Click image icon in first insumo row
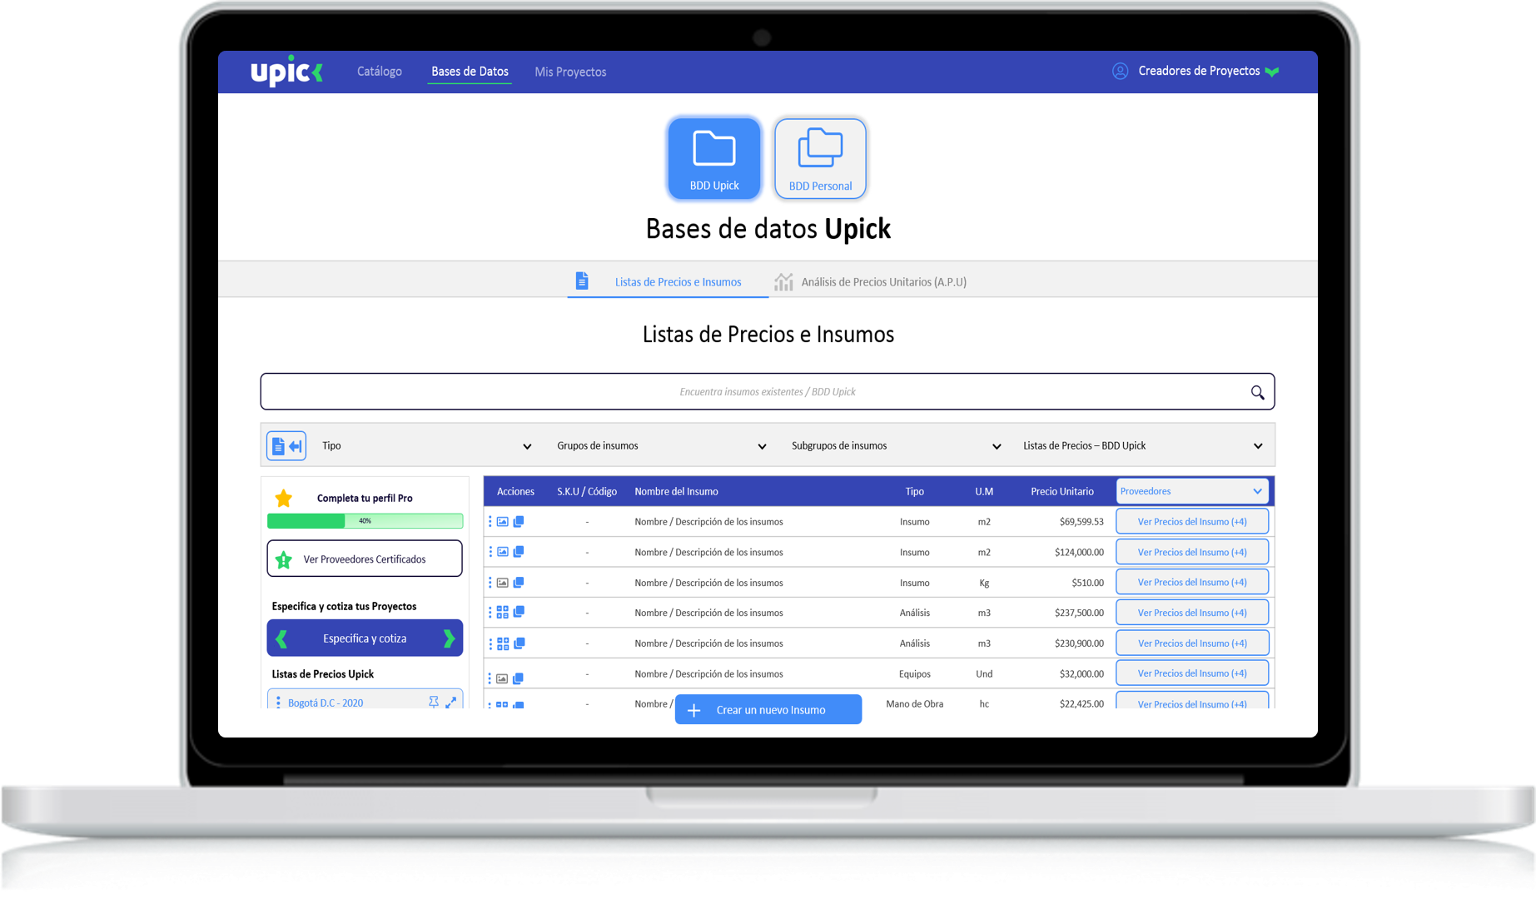1536x899 pixels. pos(503,522)
